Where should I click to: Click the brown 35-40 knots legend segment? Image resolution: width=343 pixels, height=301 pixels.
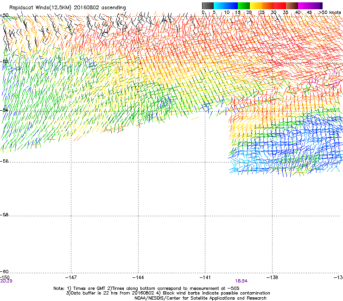[292, 6]
